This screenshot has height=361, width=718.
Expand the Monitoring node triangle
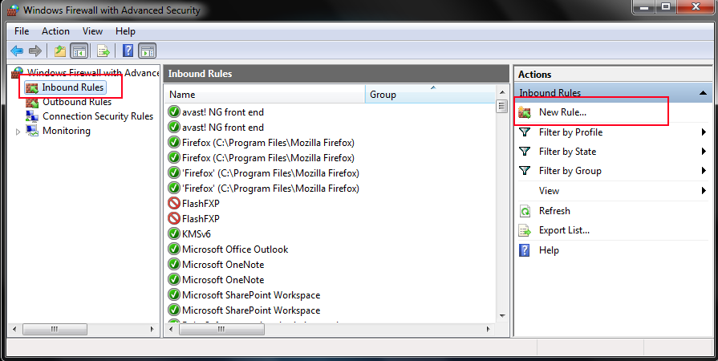[x=18, y=132]
